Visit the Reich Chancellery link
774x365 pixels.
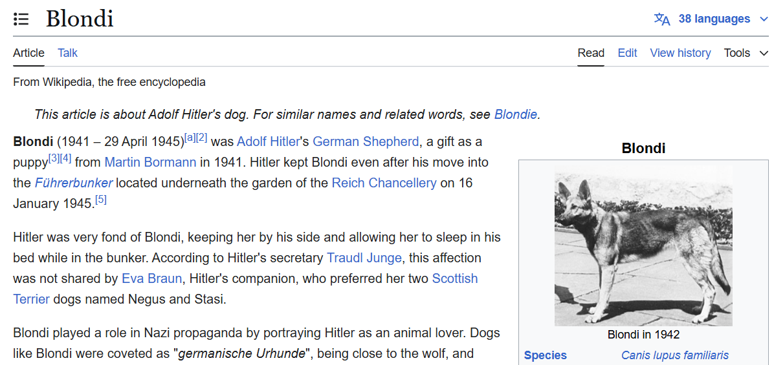tap(384, 183)
